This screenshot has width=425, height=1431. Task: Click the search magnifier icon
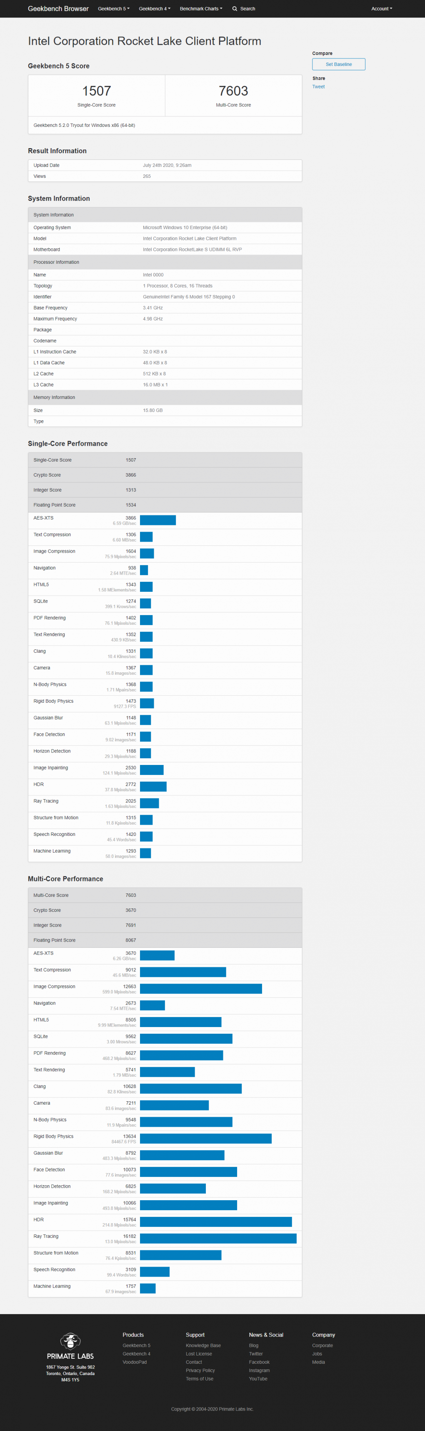coord(235,9)
